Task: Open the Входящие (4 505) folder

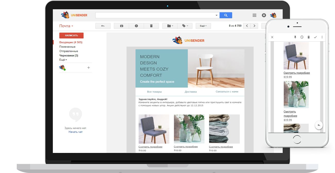Action: tap(71, 42)
